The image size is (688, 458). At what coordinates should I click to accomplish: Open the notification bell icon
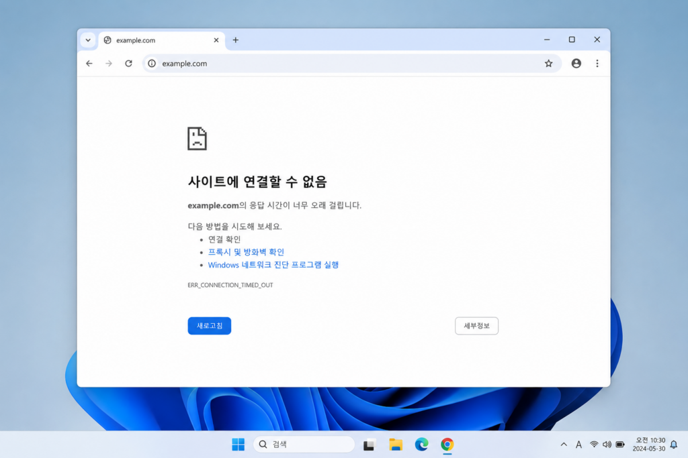[x=674, y=445]
